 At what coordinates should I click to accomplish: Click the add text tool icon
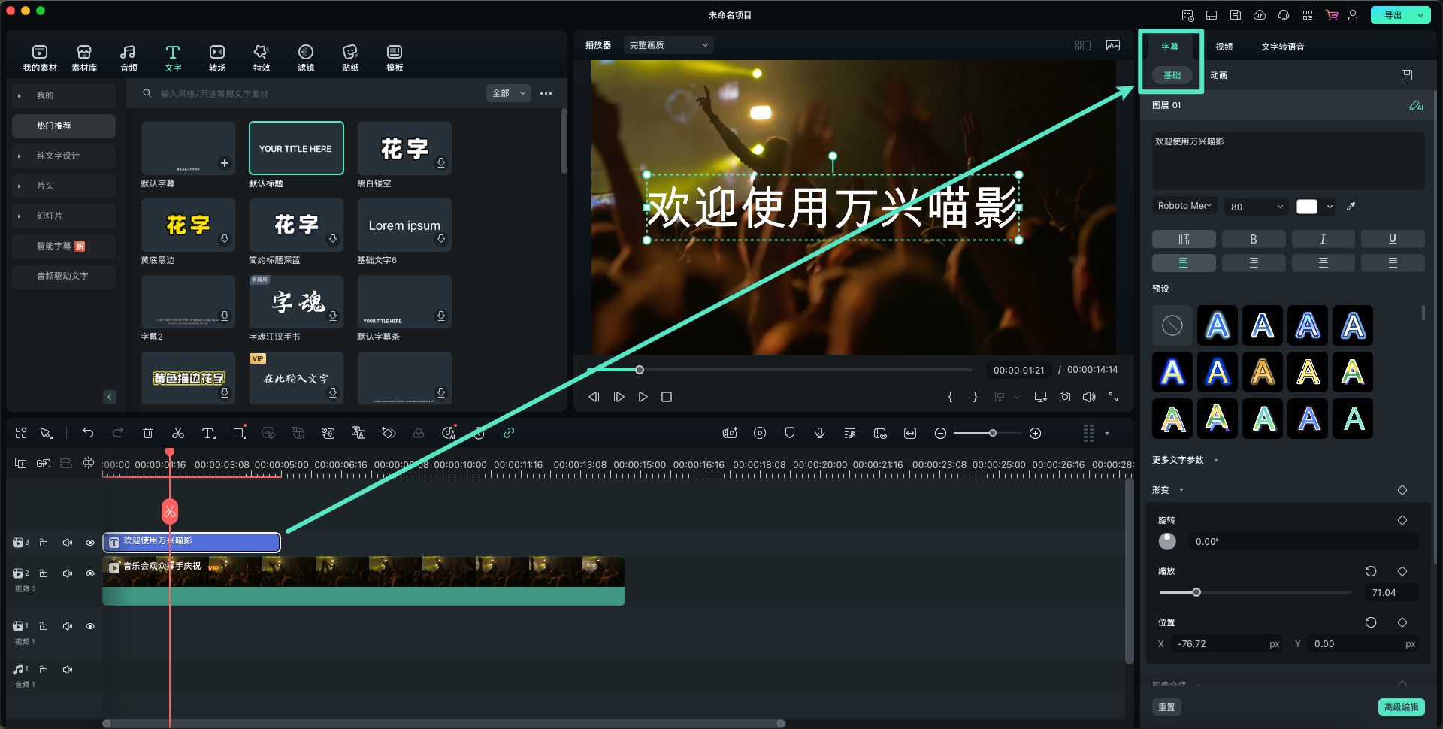pos(208,433)
